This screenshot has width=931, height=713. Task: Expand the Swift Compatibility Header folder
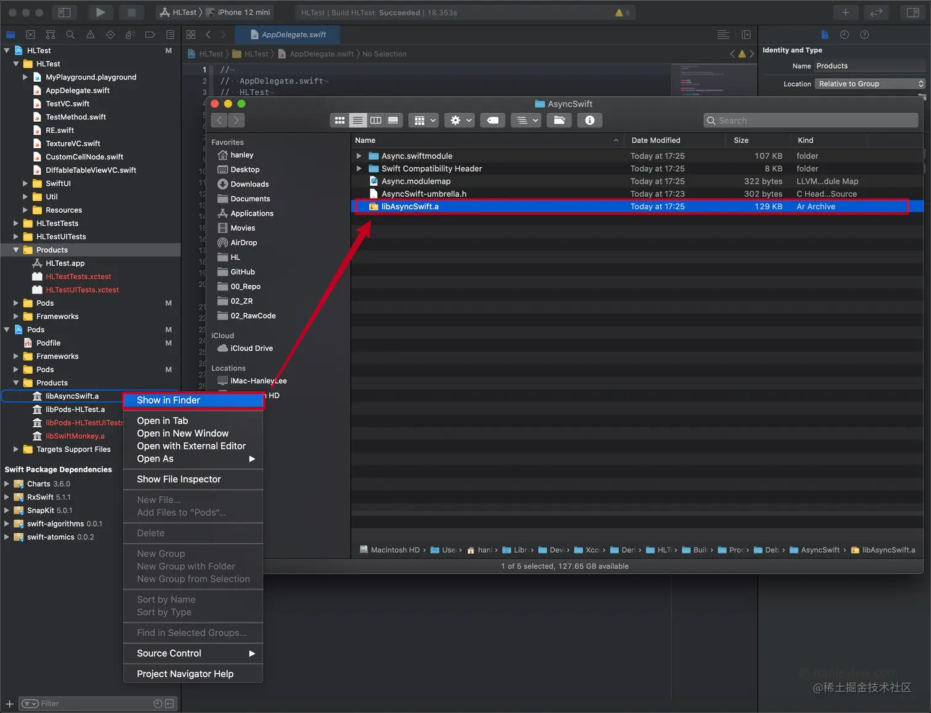click(359, 169)
